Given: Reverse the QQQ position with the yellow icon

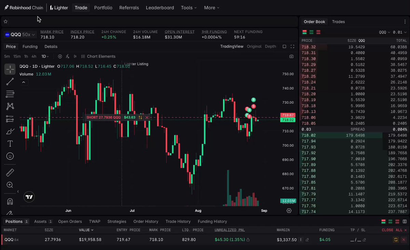Looking at the screenshot, I should [x=396, y=240].
